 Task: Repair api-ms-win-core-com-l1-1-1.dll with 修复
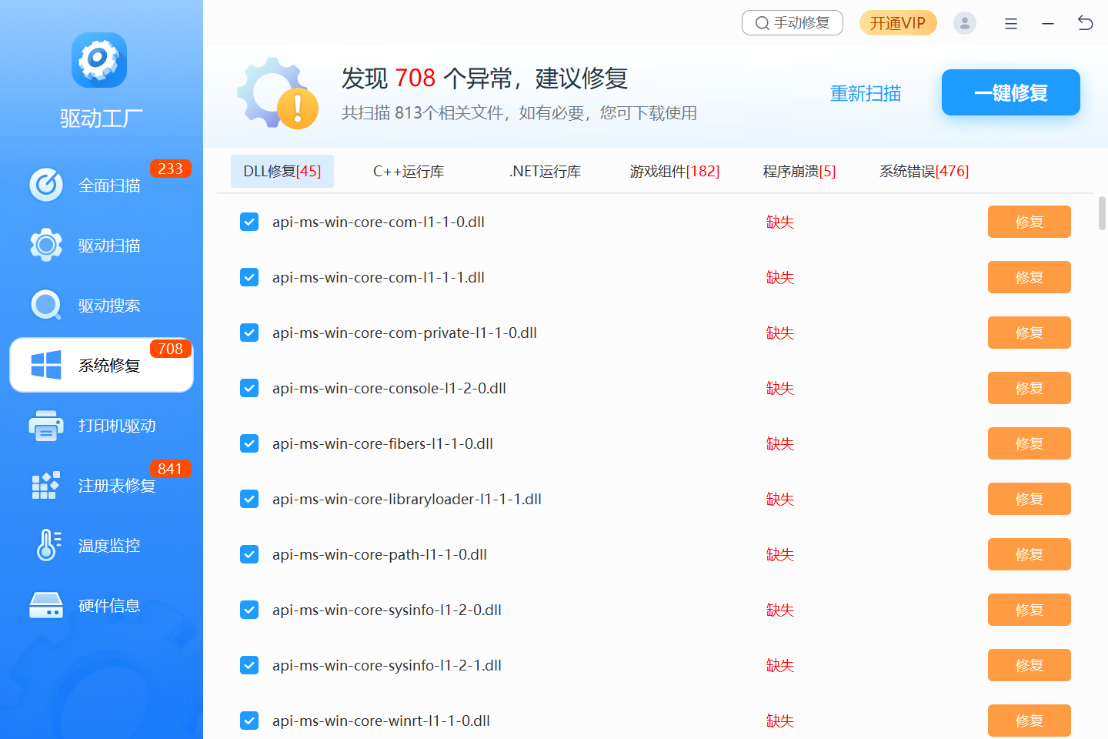1030,277
